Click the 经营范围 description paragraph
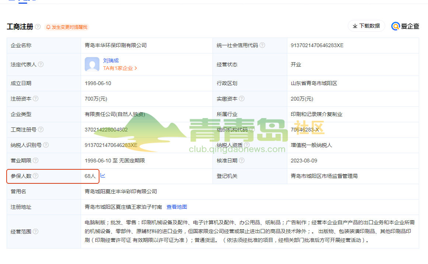The width and height of the screenshot is (428, 264). click(x=249, y=231)
